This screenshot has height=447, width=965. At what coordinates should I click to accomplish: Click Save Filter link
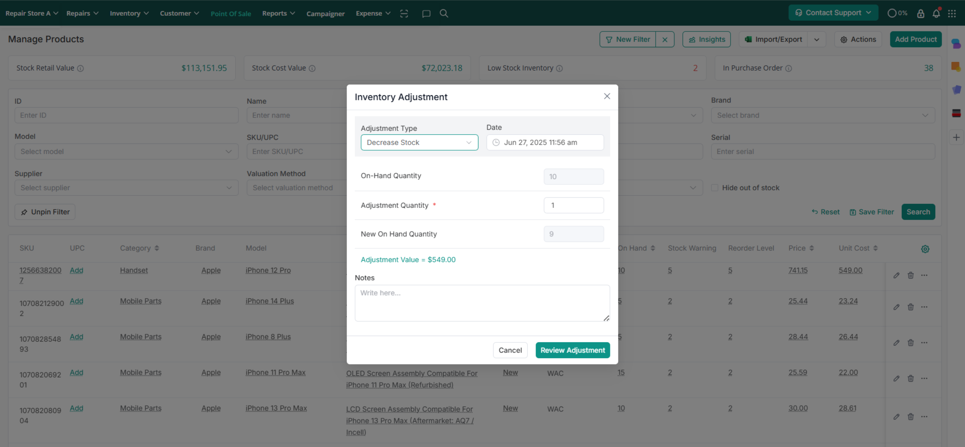pyautogui.click(x=872, y=212)
